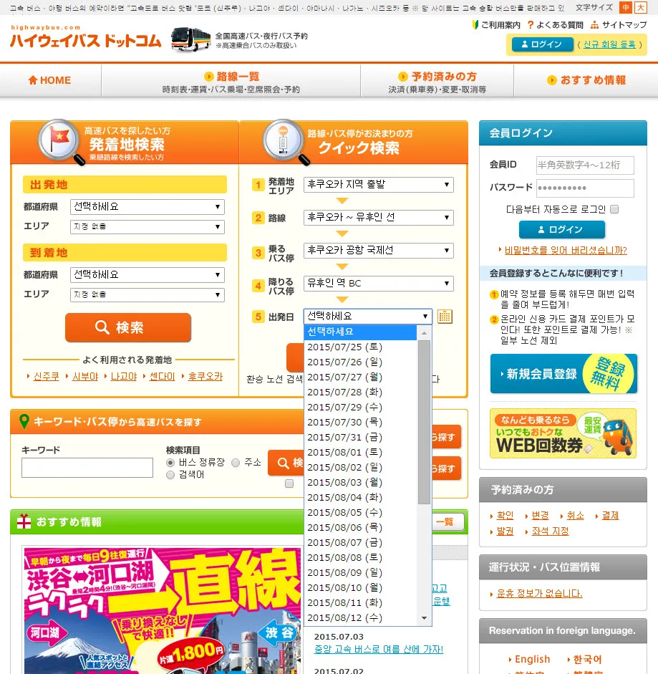Expand the 乗るバス停 boarding stop dropdown
Viewport: 658px width, 674px height.
[378, 251]
